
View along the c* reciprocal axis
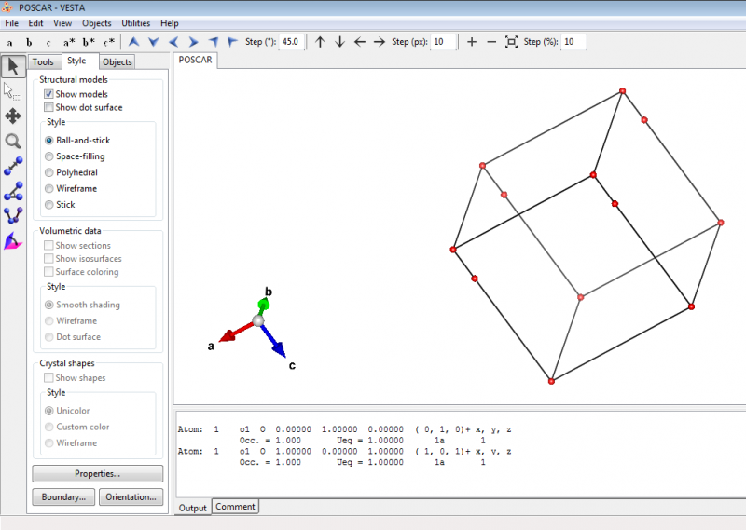(x=109, y=42)
